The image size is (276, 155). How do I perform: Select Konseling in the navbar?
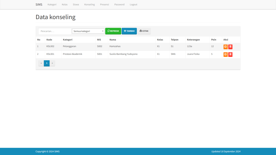pyautogui.click(x=89, y=5)
